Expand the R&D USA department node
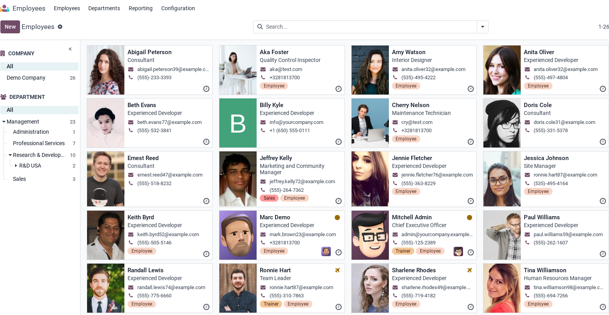Image resolution: width=609 pixels, height=315 pixels. (x=16, y=166)
